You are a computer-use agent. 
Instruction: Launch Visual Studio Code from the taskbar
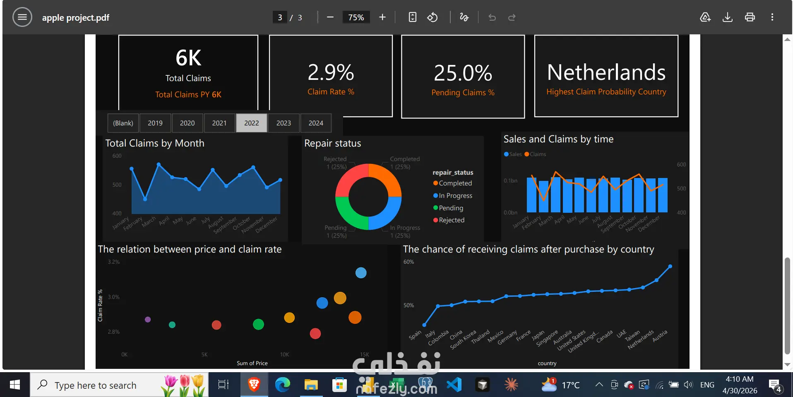pyautogui.click(x=454, y=385)
